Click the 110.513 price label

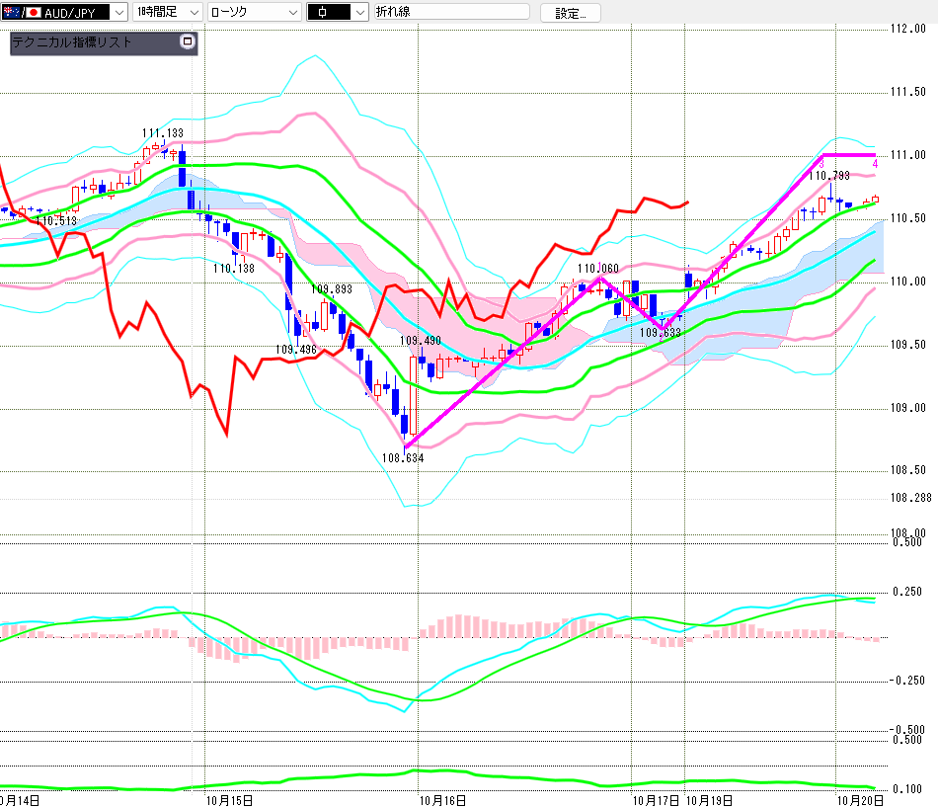coord(56,221)
